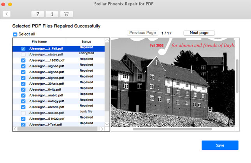251x163 pixels.
Task: Click the file list scroll-down arrow
Action: point(107,124)
